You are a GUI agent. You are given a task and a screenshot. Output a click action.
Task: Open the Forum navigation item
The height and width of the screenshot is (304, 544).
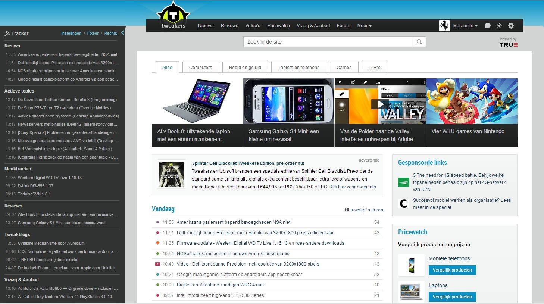344,26
